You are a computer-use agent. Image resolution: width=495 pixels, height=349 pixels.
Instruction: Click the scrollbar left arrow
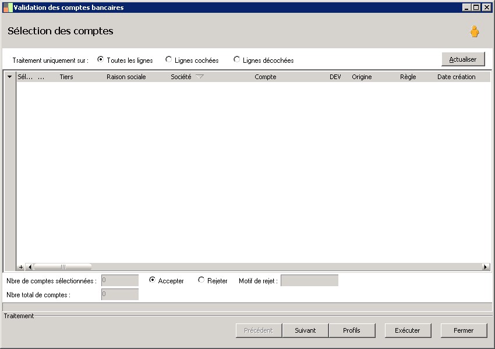pos(30,267)
